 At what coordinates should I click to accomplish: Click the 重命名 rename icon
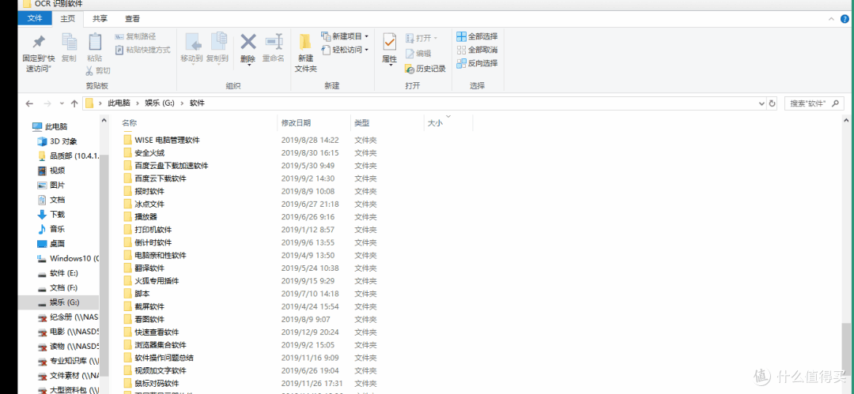click(x=274, y=42)
